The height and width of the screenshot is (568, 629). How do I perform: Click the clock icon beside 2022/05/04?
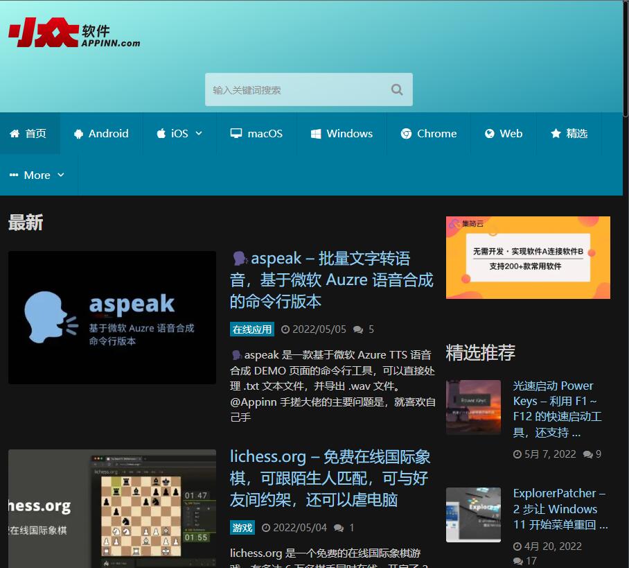pyautogui.click(x=265, y=527)
